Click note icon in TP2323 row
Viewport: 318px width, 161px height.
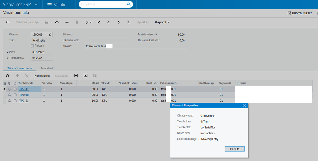point(15,101)
